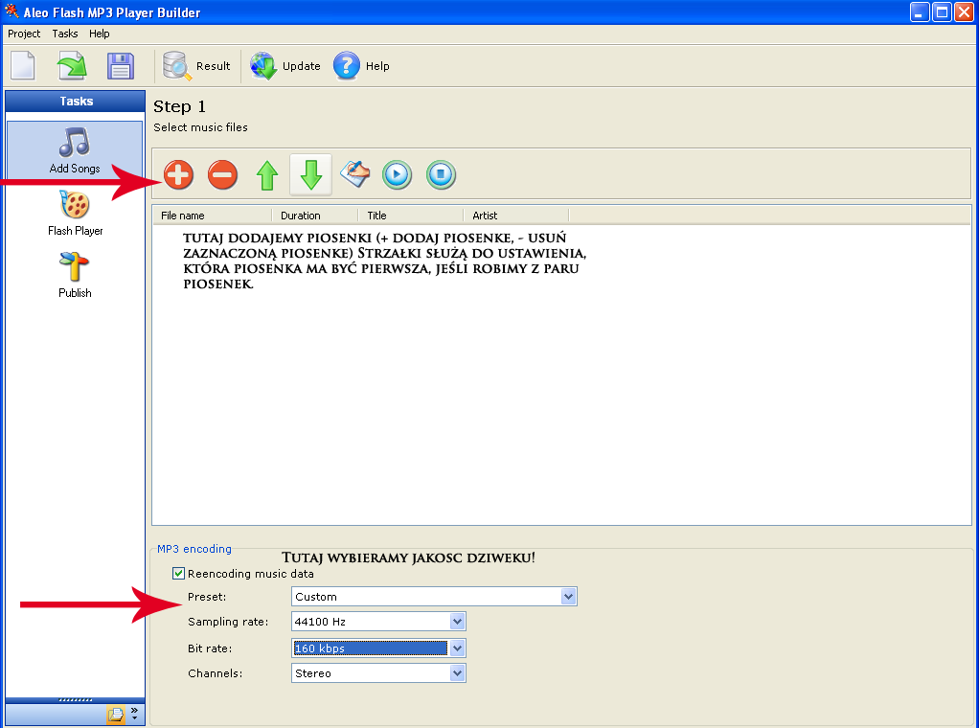Open the Tasks menu
The image size is (979, 728).
(x=65, y=34)
